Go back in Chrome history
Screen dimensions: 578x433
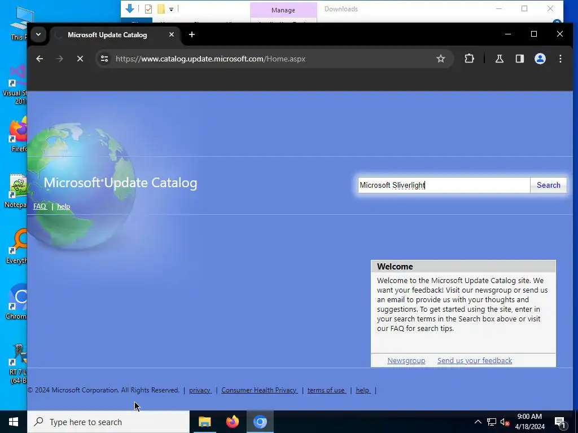point(40,59)
